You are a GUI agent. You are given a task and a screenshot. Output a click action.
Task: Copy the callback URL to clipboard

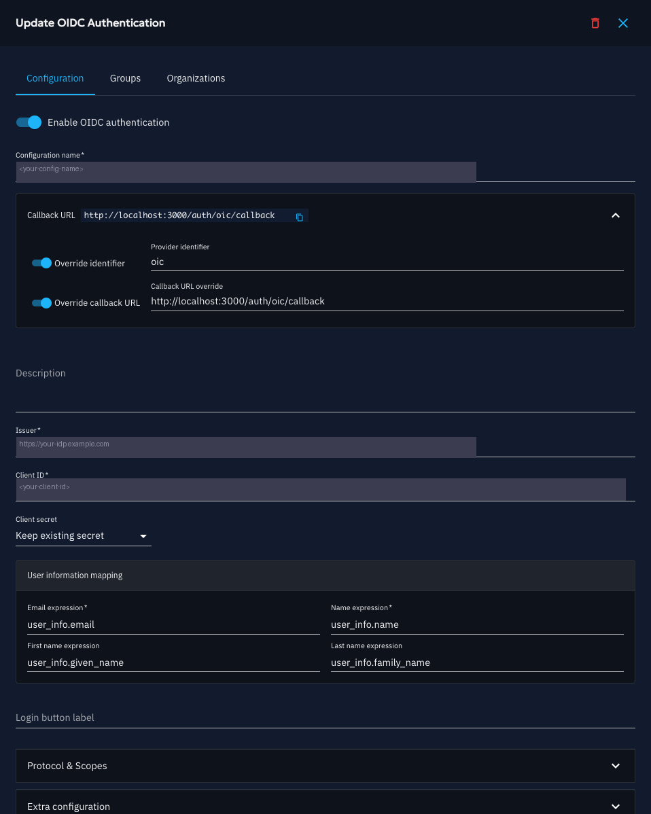coord(300,217)
